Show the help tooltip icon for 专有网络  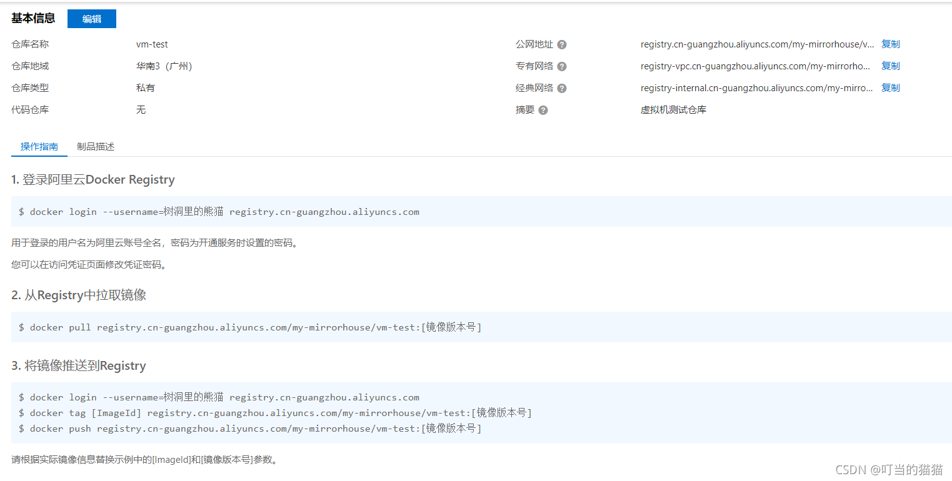click(562, 66)
